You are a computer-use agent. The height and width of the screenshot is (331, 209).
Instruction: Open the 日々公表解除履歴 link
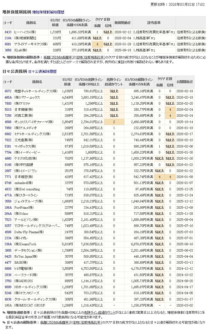click(x=42, y=71)
